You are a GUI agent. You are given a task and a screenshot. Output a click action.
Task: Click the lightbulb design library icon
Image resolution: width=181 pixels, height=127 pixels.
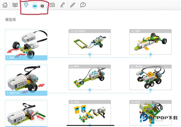(26, 5)
